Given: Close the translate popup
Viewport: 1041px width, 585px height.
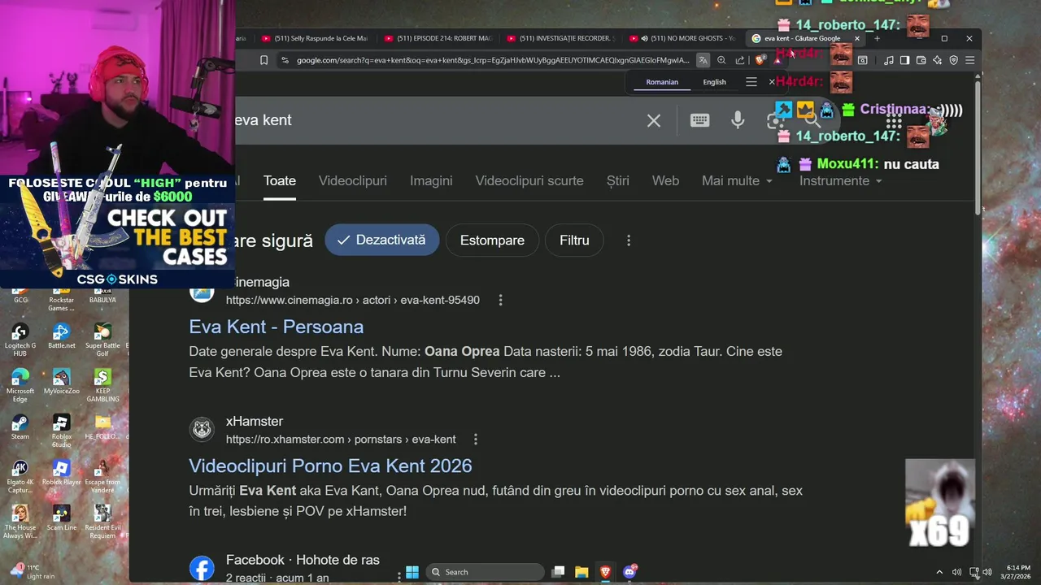Looking at the screenshot, I should [x=772, y=82].
